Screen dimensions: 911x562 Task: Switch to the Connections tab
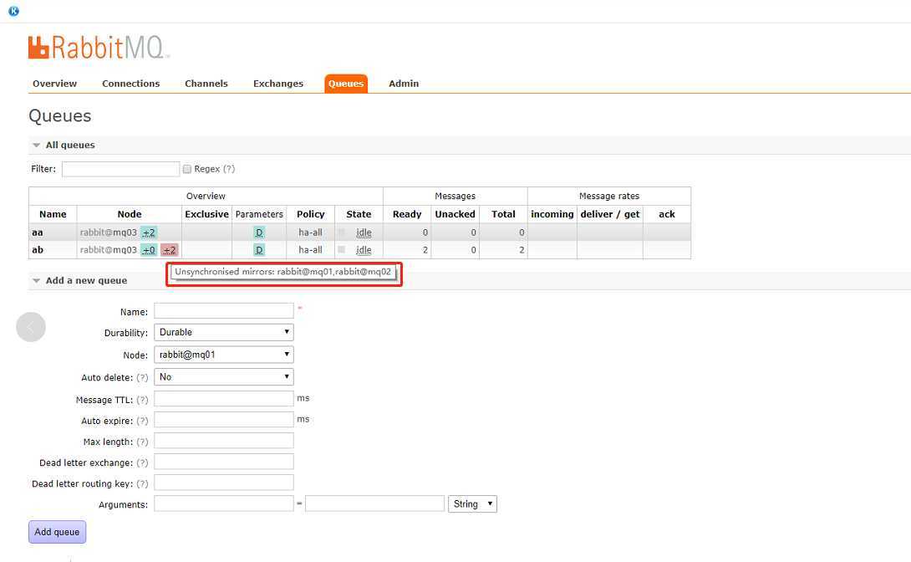click(x=130, y=84)
